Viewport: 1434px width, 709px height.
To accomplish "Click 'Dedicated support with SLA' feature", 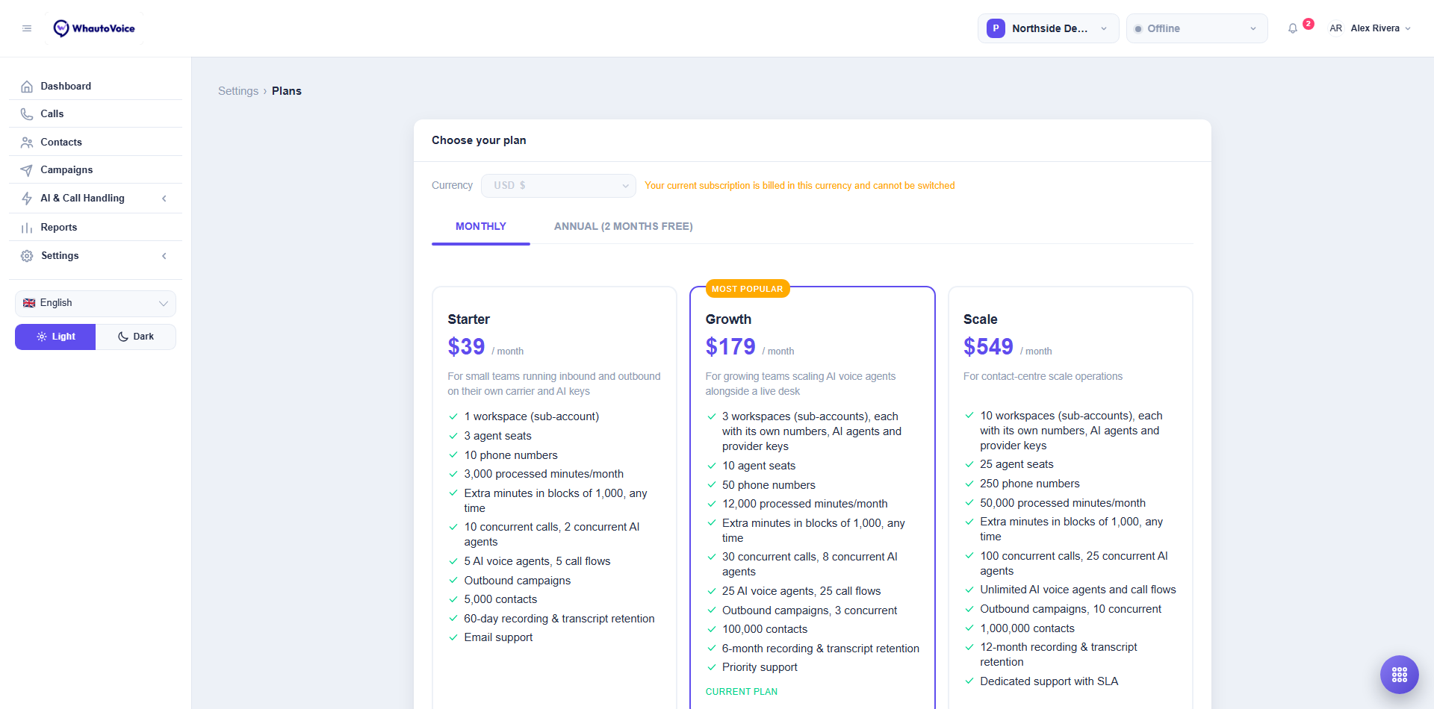I will (1049, 681).
